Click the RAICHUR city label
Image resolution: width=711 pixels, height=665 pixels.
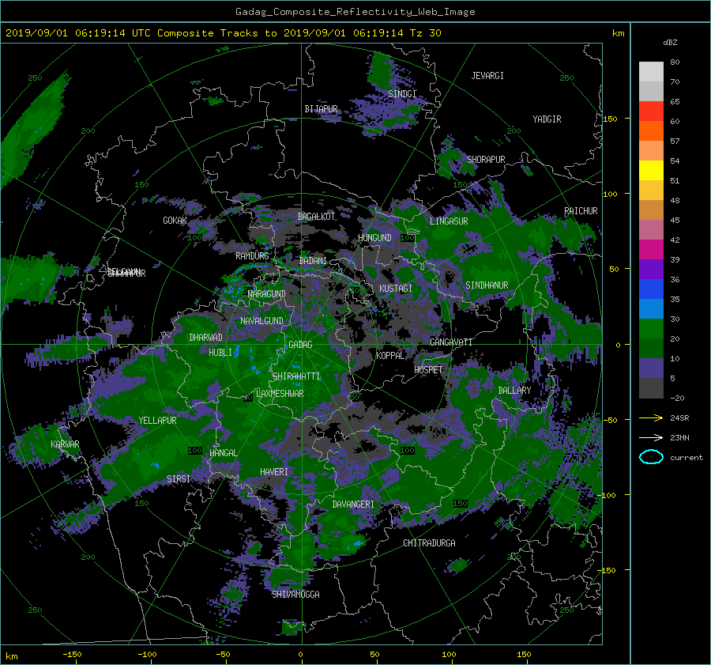click(x=581, y=211)
